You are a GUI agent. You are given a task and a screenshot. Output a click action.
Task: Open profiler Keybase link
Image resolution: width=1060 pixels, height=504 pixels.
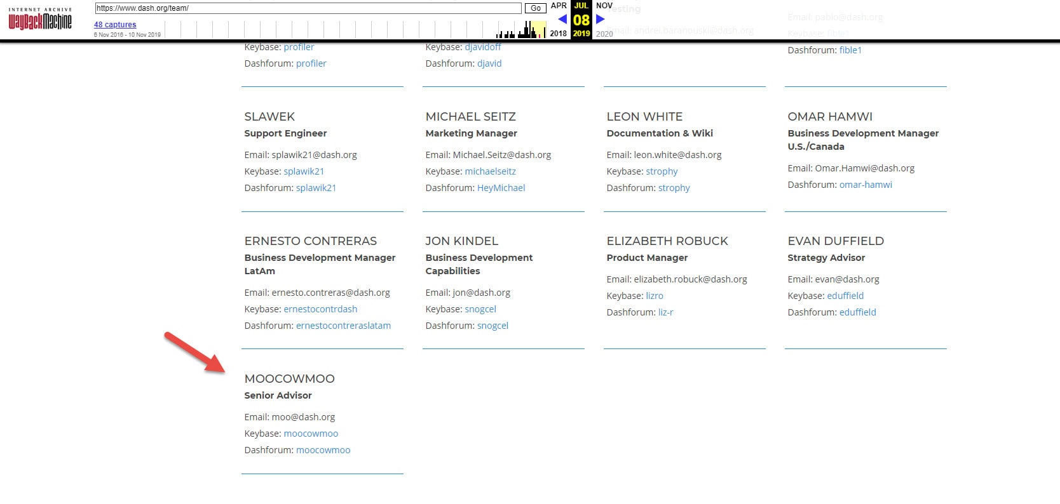(299, 47)
